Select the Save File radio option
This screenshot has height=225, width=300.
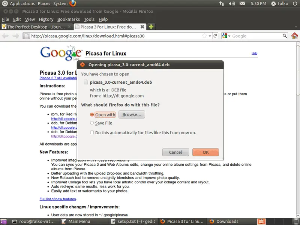(92, 123)
